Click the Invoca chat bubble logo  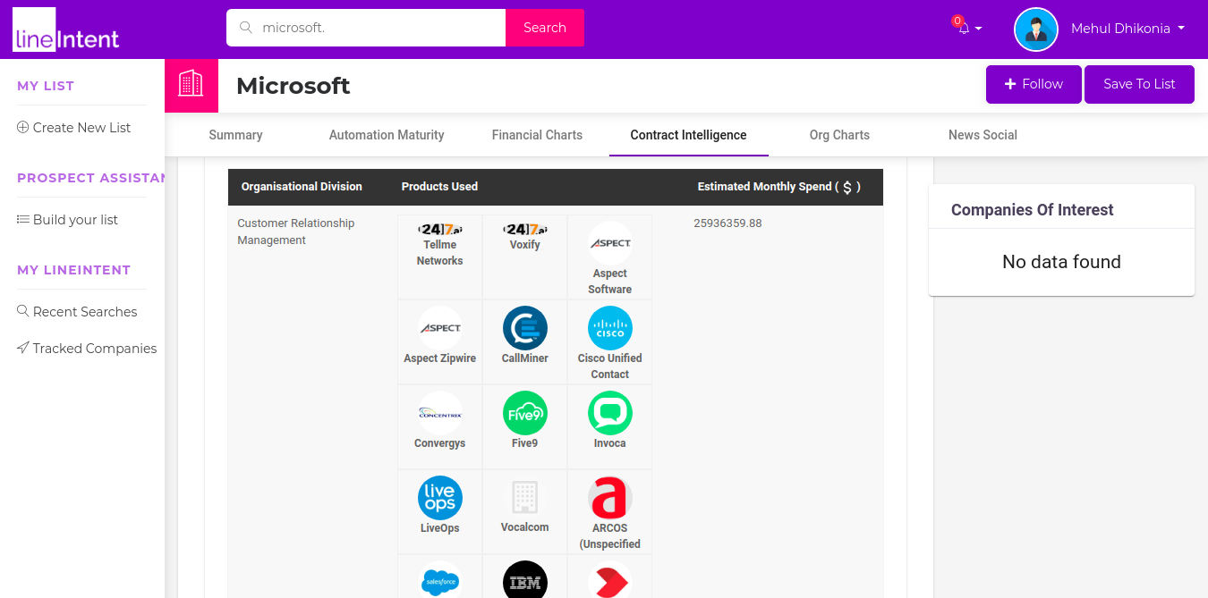click(x=610, y=413)
